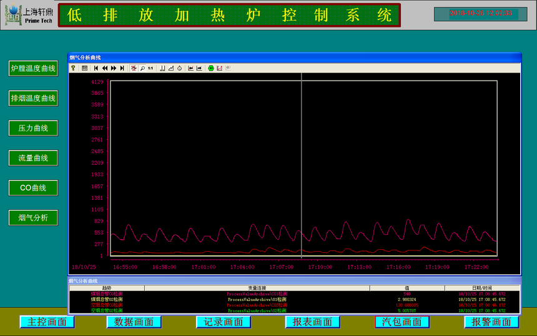Toggle the ruler crossed-lines toolbar icon
This screenshot has height=336, width=537.
tap(134, 68)
